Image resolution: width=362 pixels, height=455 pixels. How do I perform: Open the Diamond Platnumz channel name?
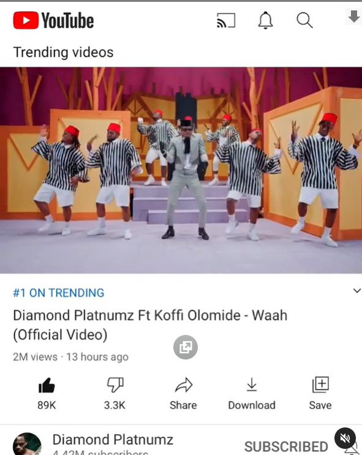tap(113, 440)
